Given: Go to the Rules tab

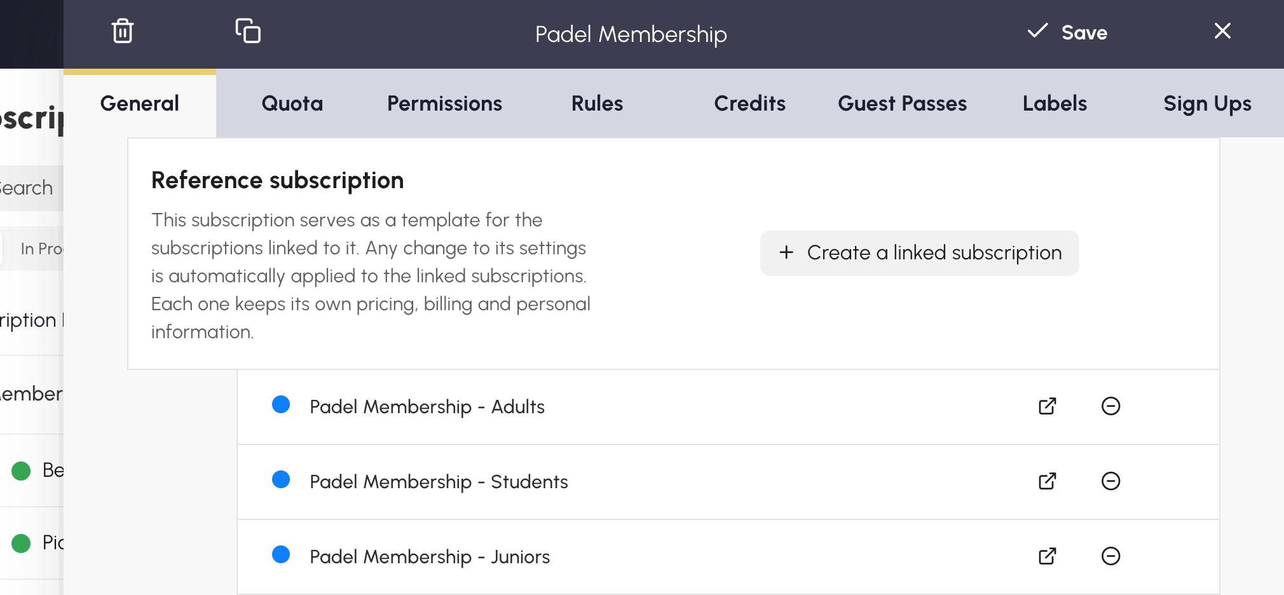Looking at the screenshot, I should click(x=598, y=104).
